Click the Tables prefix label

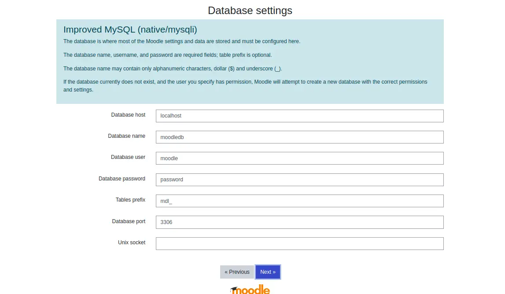(x=130, y=200)
